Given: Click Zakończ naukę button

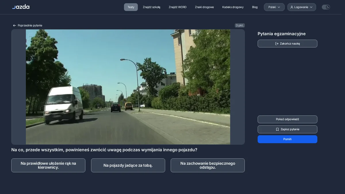Looking at the screenshot, I should (x=287, y=44).
